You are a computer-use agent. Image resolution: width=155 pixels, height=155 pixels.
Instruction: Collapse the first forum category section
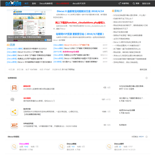[146, 78]
